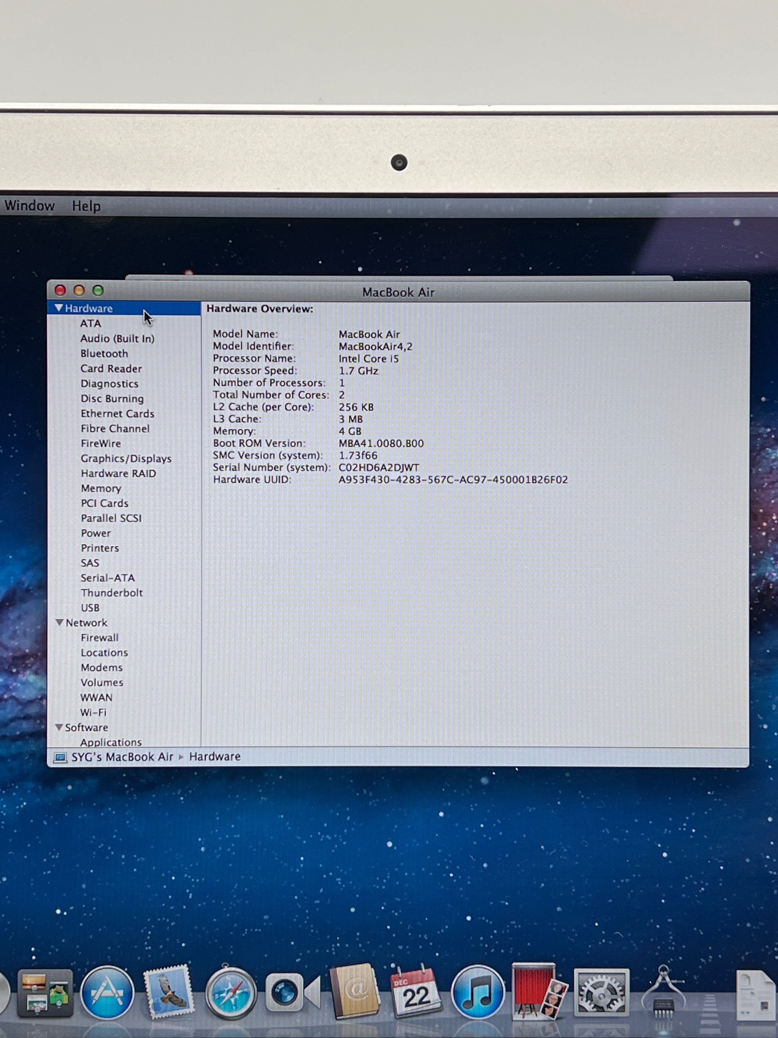Click the computer icon in path bar
Viewport: 778px width, 1038px height.
coord(60,757)
